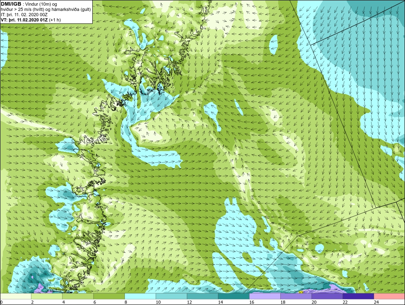Click the legend scale label '20'

pyautogui.click(x=314, y=302)
